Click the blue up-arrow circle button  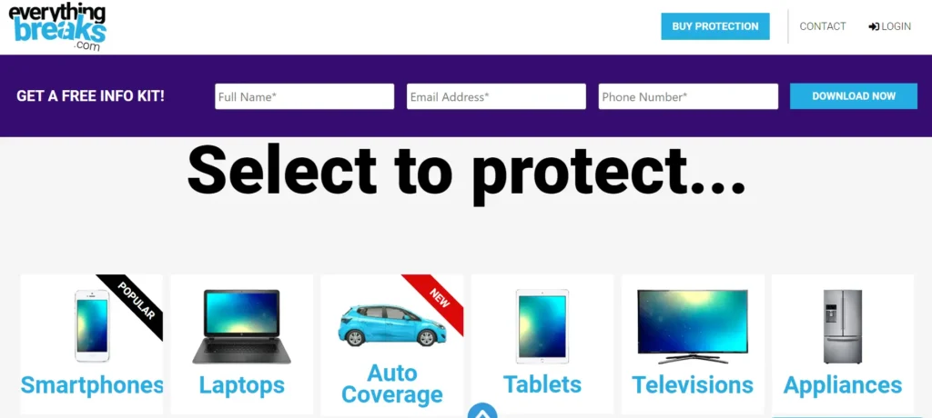pyautogui.click(x=482, y=411)
